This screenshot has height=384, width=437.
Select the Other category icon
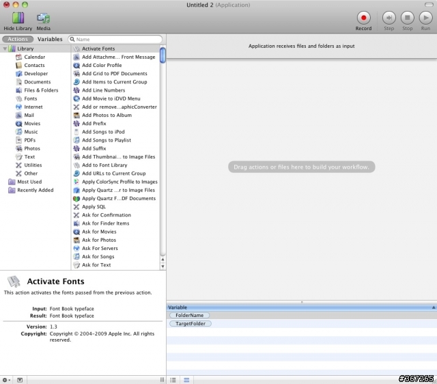tap(18, 174)
